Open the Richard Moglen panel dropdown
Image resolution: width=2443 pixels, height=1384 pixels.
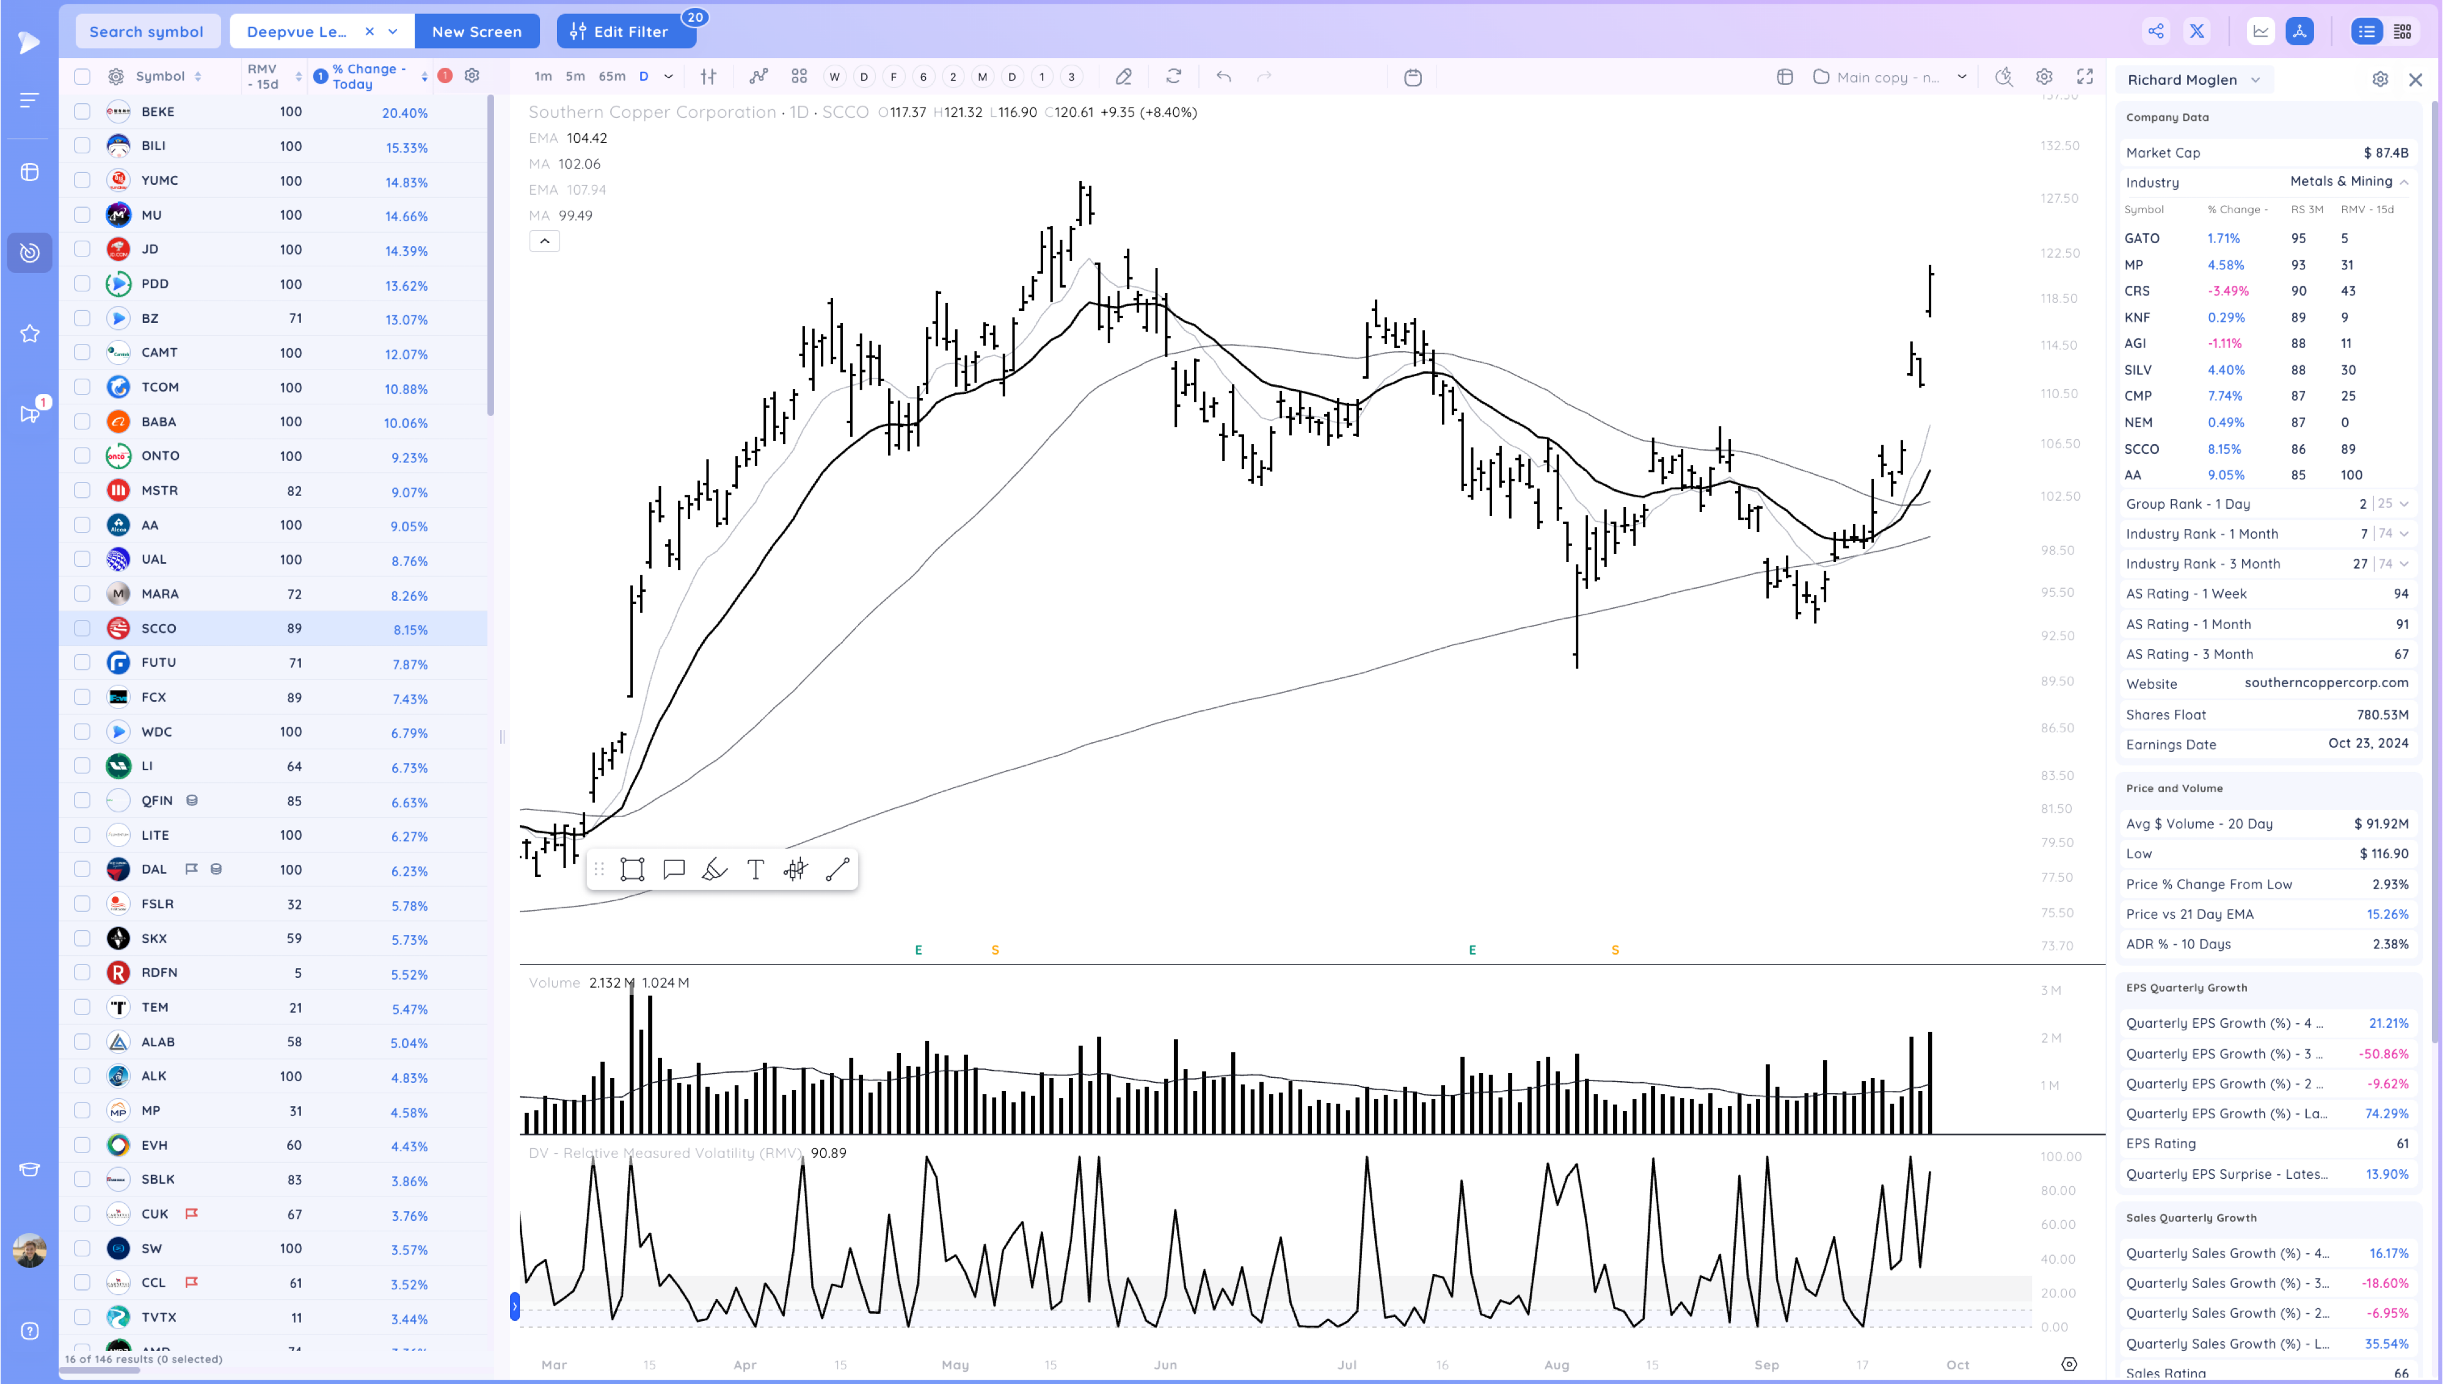[x=2256, y=80]
